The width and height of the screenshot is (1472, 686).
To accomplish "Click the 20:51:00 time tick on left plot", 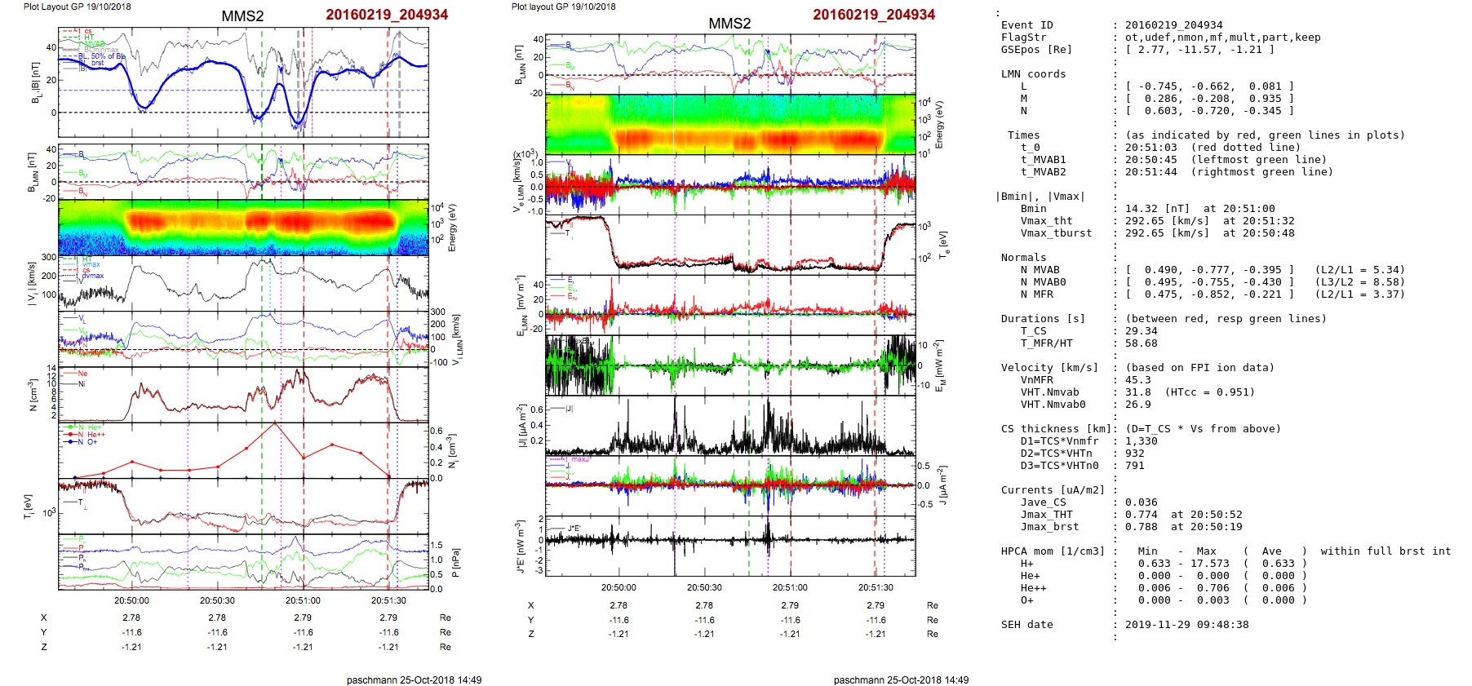I will click(x=303, y=600).
